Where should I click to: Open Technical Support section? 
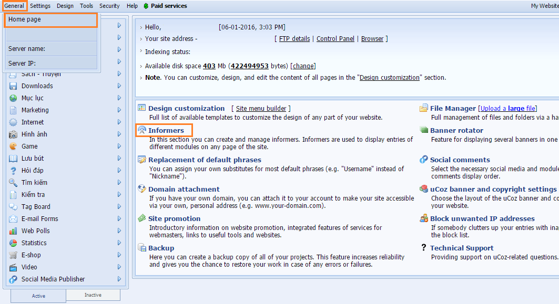462,248
